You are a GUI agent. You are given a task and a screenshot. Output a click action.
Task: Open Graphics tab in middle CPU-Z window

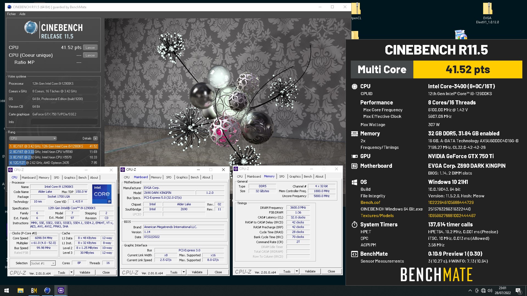coord(182,177)
